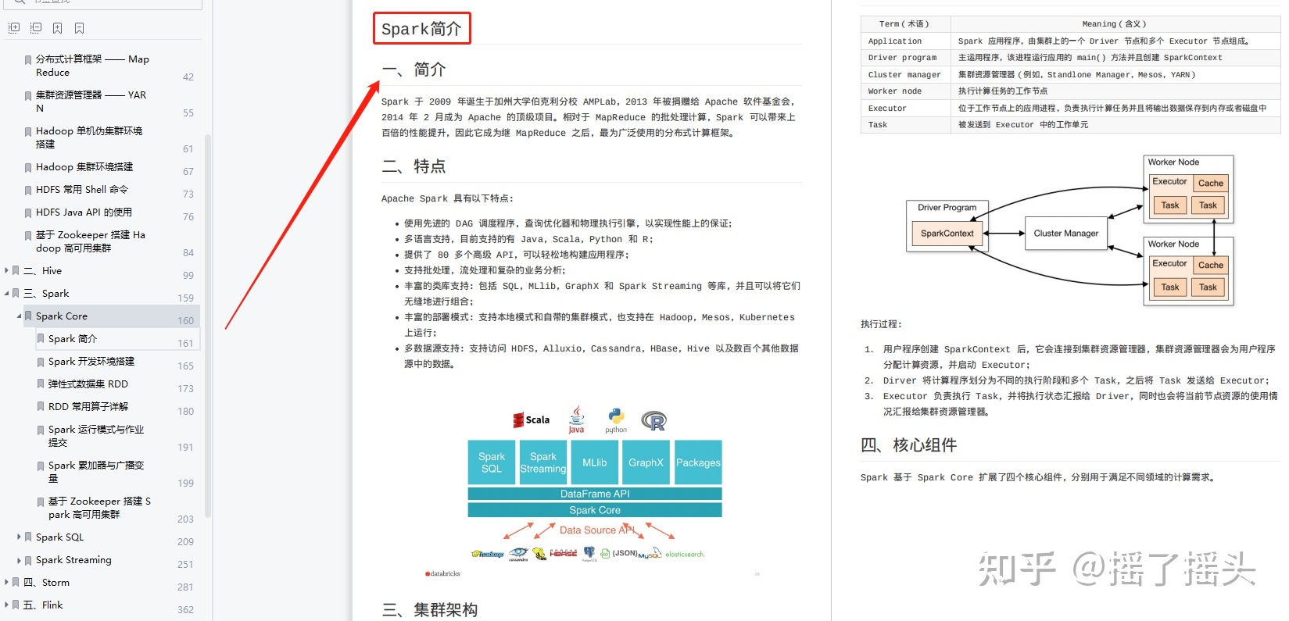Click bookmark icon beside 二、Hive
Viewport: 1289px width, 621px height.
point(16,271)
